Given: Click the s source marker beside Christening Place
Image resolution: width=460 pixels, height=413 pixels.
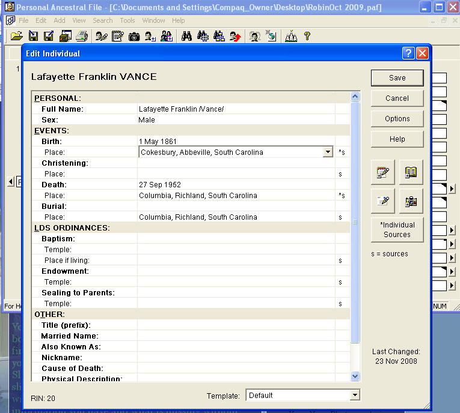Looking at the screenshot, I should pos(340,174).
